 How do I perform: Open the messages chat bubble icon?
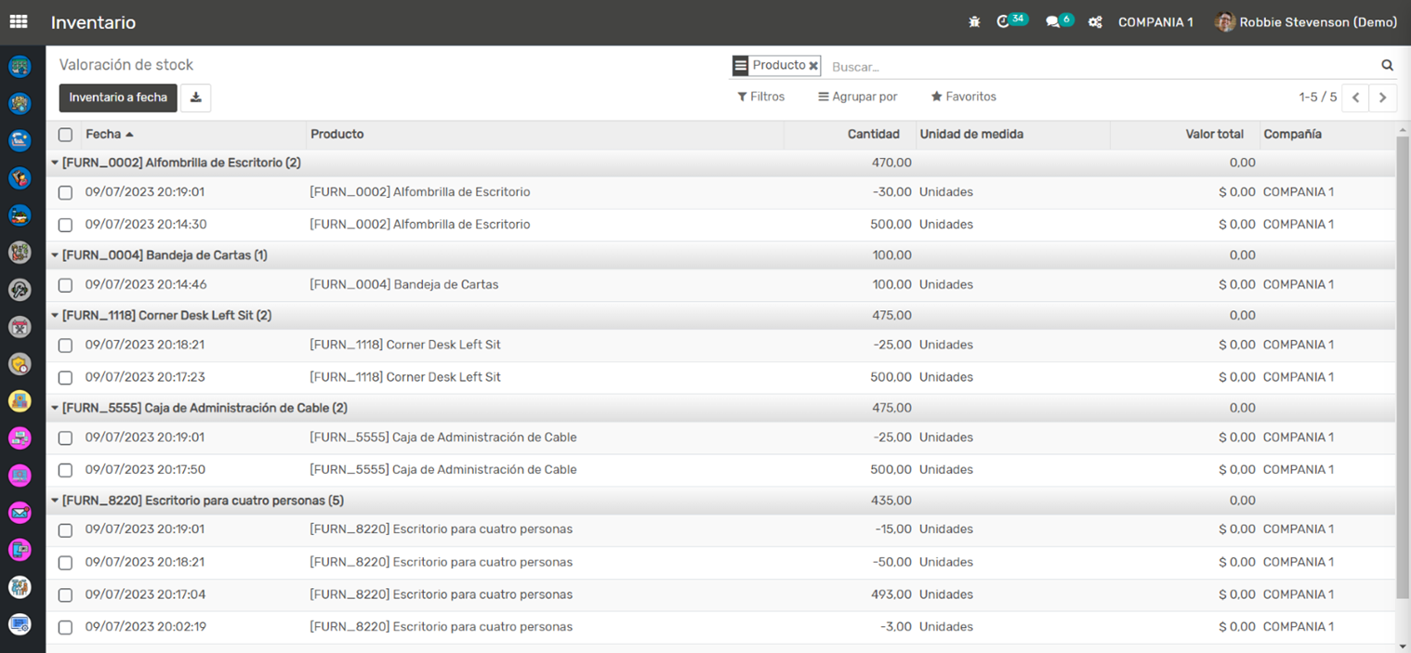[x=1053, y=22]
